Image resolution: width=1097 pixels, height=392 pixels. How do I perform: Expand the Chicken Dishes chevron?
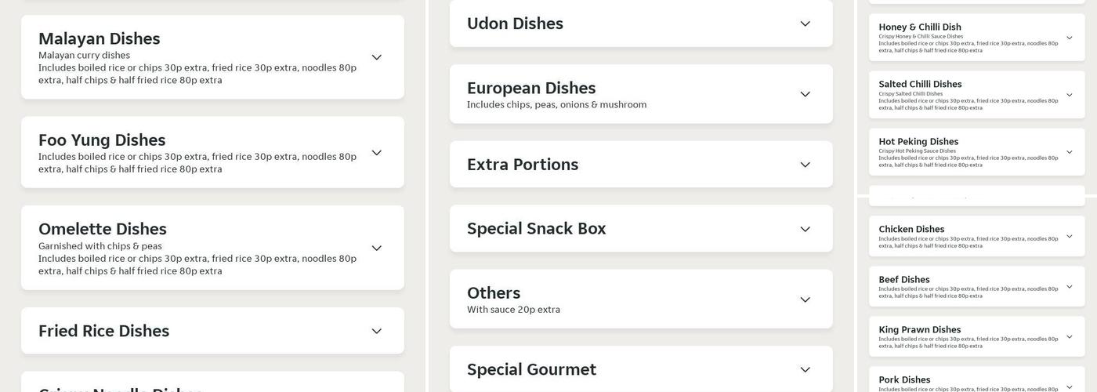[1070, 237]
